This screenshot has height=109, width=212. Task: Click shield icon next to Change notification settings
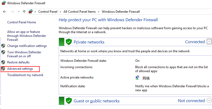pos(3,46)
